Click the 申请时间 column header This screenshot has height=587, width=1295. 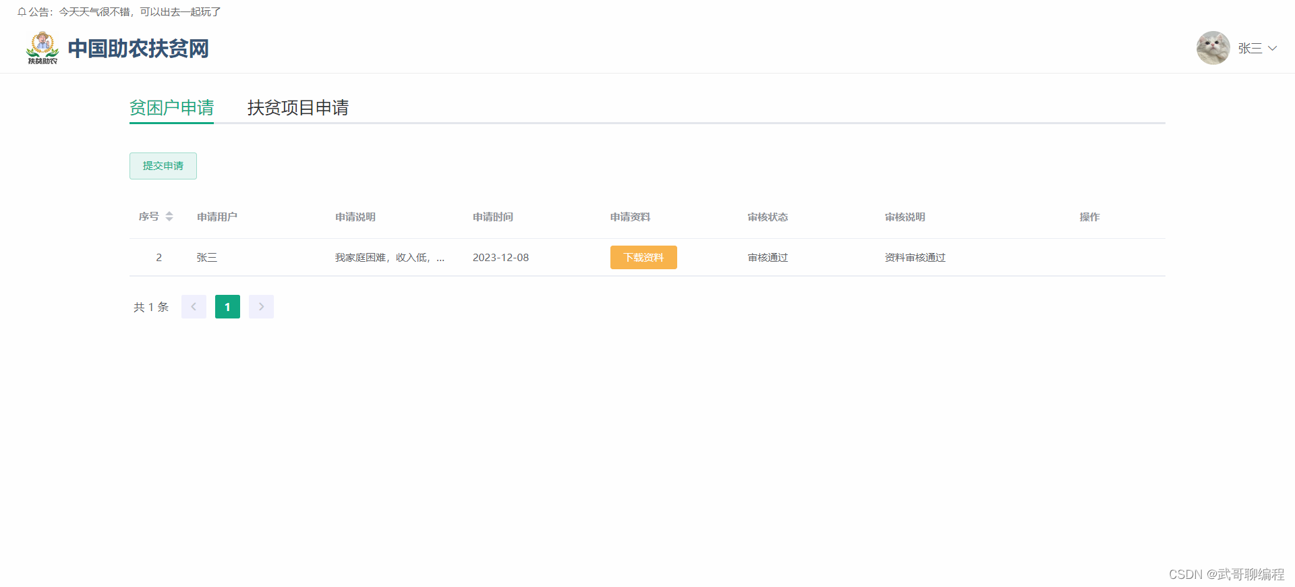493,217
